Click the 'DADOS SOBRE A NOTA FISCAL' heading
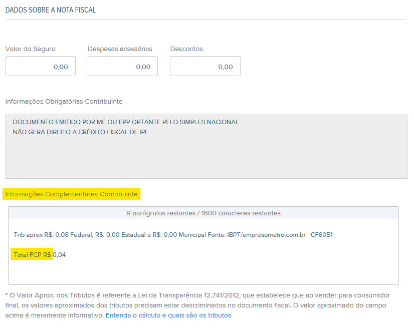Image resolution: width=414 pixels, height=332 pixels. coord(51,10)
